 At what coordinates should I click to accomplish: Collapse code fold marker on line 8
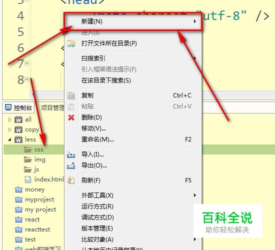pos(27,79)
